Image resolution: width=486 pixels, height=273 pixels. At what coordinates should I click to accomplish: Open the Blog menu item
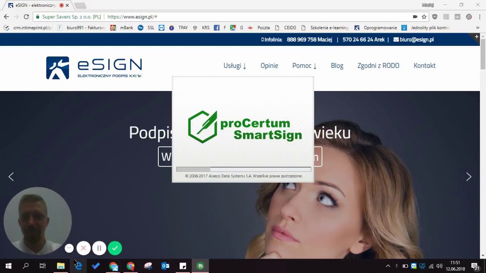pyautogui.click(x=337, y=66)
